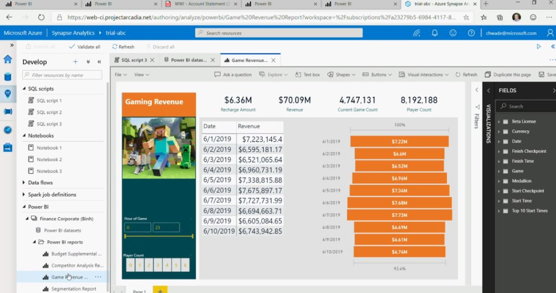Select Player Count tile 3
The height and width of the screenshot is (293, 556).
pos(158,265)
